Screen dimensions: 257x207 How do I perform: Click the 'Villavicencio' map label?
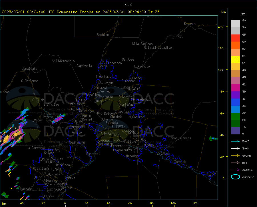[x=63, y=61]
